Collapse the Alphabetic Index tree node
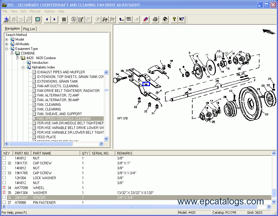This screenshot has height=216, width=278. click(23, 67)
